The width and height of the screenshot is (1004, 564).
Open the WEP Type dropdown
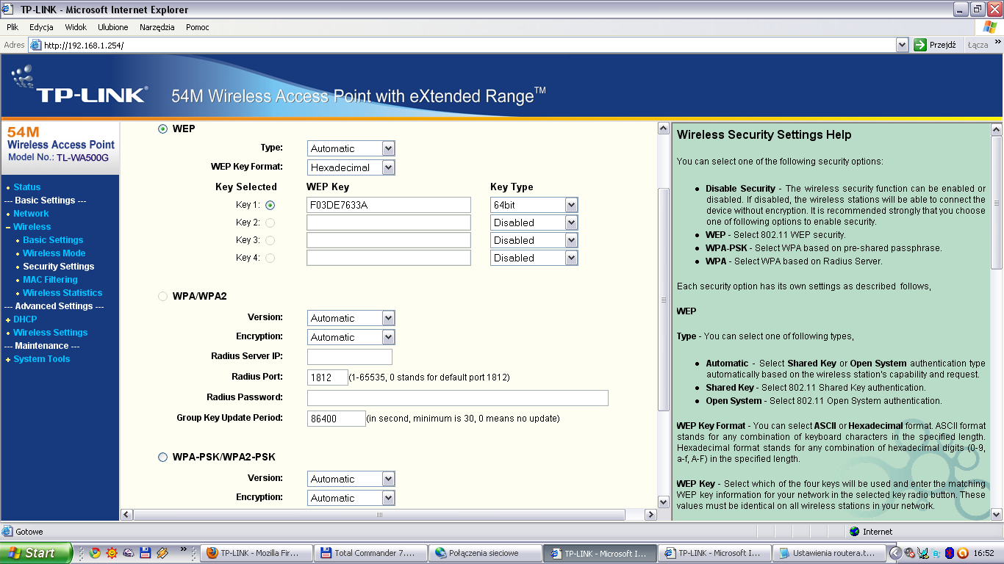(351, 148)
